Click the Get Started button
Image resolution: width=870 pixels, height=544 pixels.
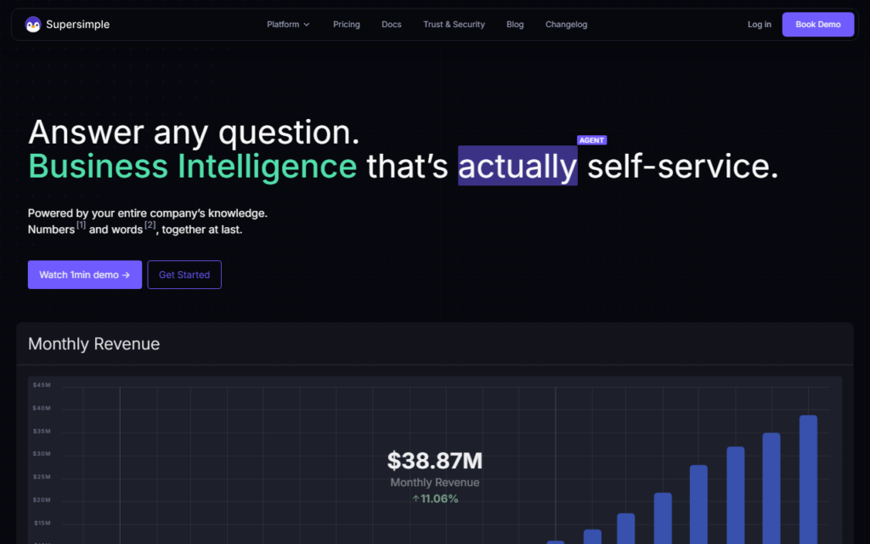(x=184, y=275)
